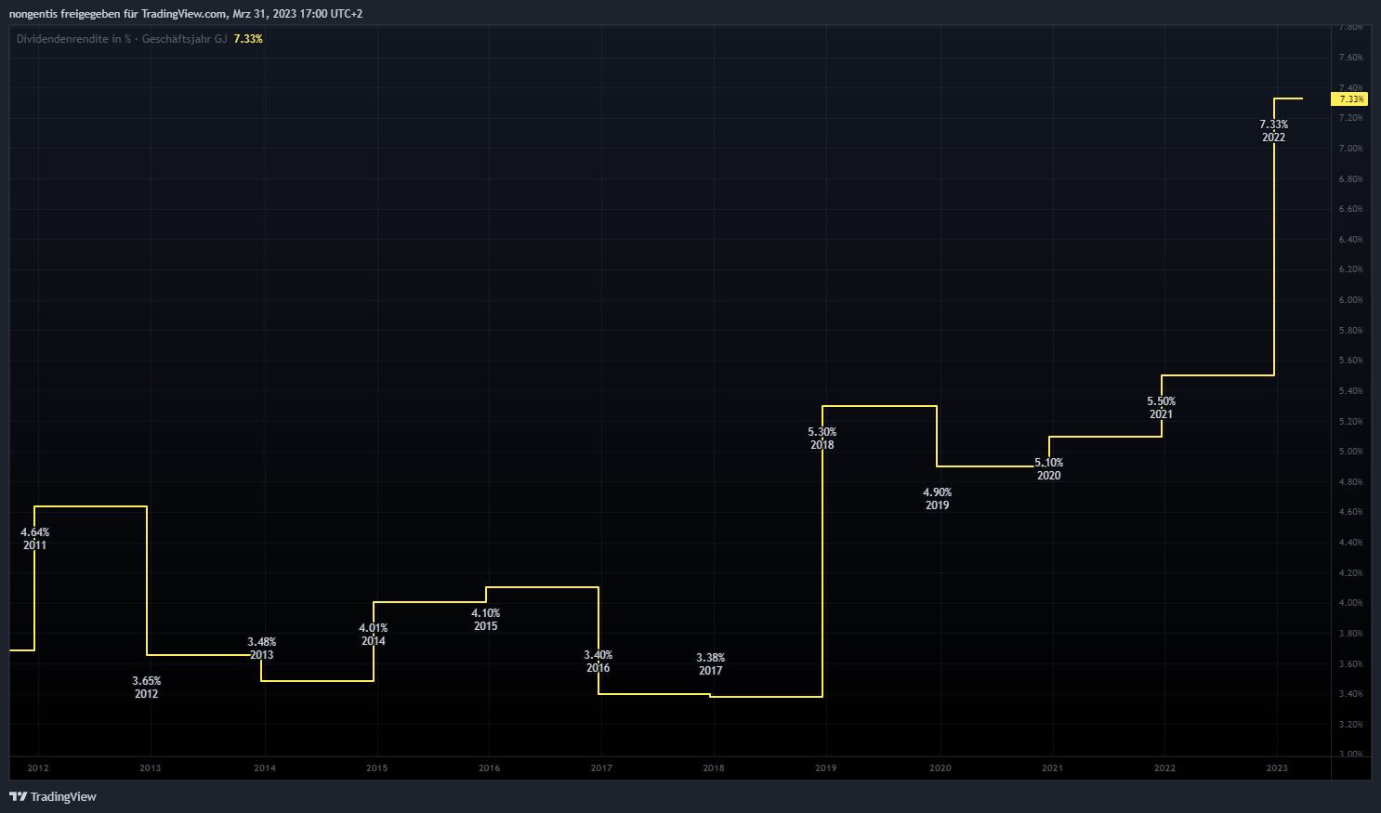Select the 5.50% 2021 data label
The width and height of the screenshot is (1381, 813).
click(1161, 408)
